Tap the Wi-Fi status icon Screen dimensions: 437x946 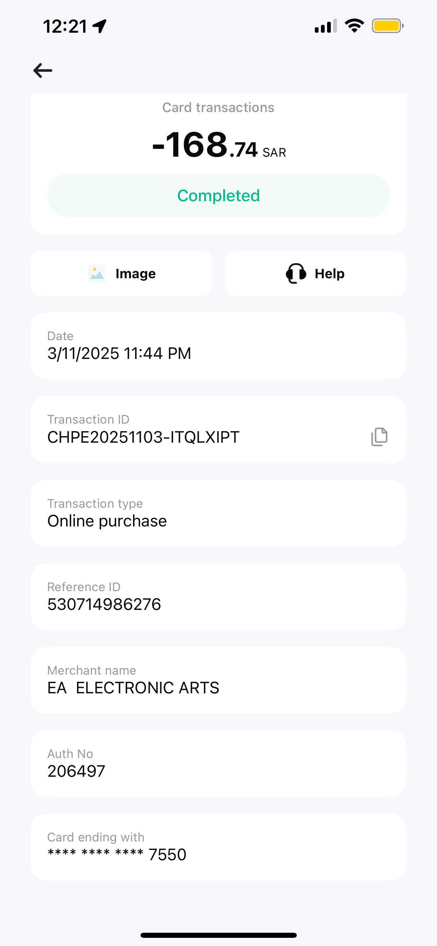coord(354,26)
